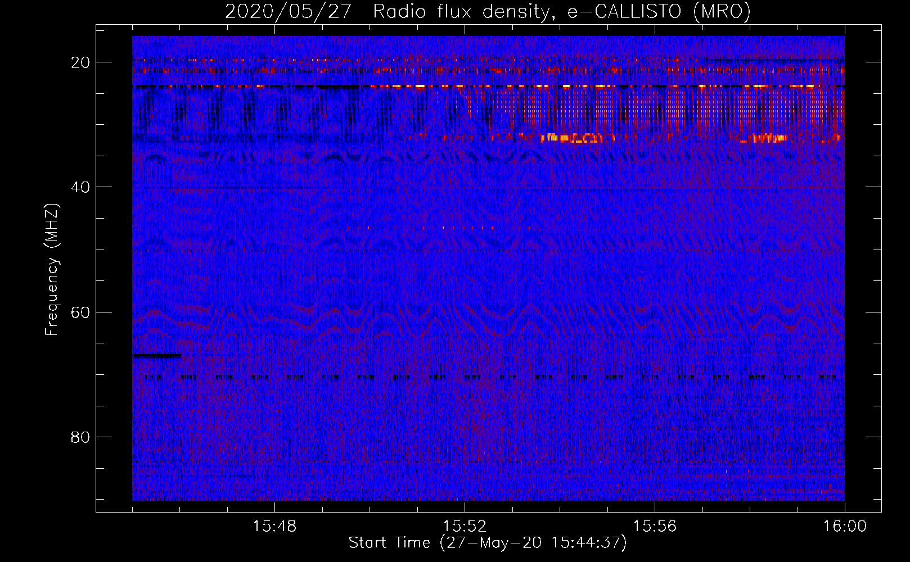
Task: Click the '60' frequency tick label
Action: coord(80,312)
